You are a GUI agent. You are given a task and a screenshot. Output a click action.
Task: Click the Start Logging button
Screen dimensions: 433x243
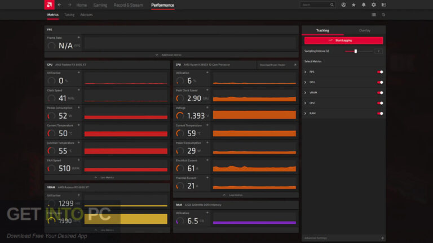(x=343, y=40)
